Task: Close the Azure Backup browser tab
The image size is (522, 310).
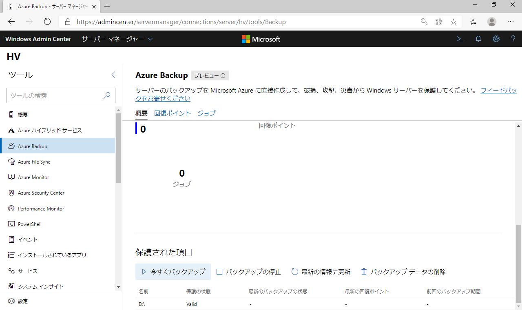Action: point(93,7)
